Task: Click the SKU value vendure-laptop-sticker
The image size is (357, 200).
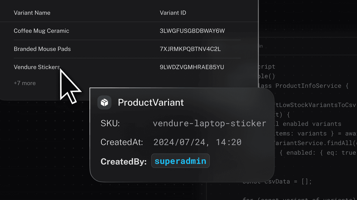Action: (209, 123)
